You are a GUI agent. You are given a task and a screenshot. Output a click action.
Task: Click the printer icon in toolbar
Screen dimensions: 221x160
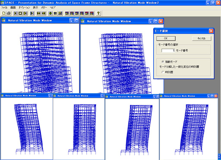[9, 13]
